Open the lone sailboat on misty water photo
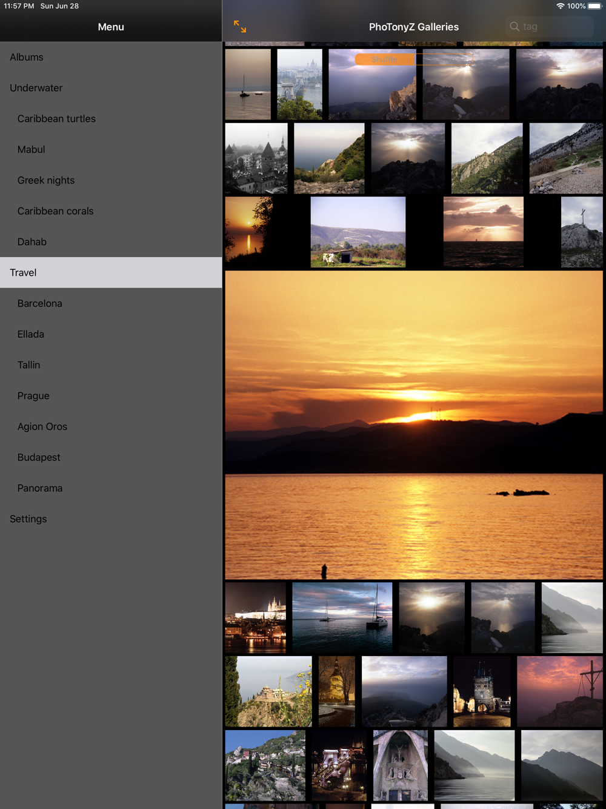Viewport: 606px width, 809px height. point(248,84)
